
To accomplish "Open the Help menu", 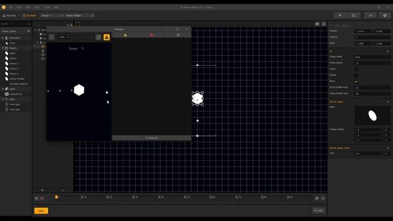I will (56, 7).
